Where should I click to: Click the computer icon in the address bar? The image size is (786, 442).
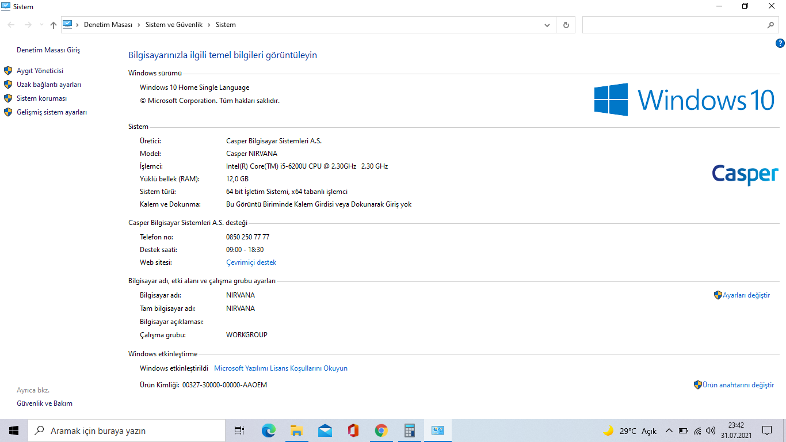(67, 24)
